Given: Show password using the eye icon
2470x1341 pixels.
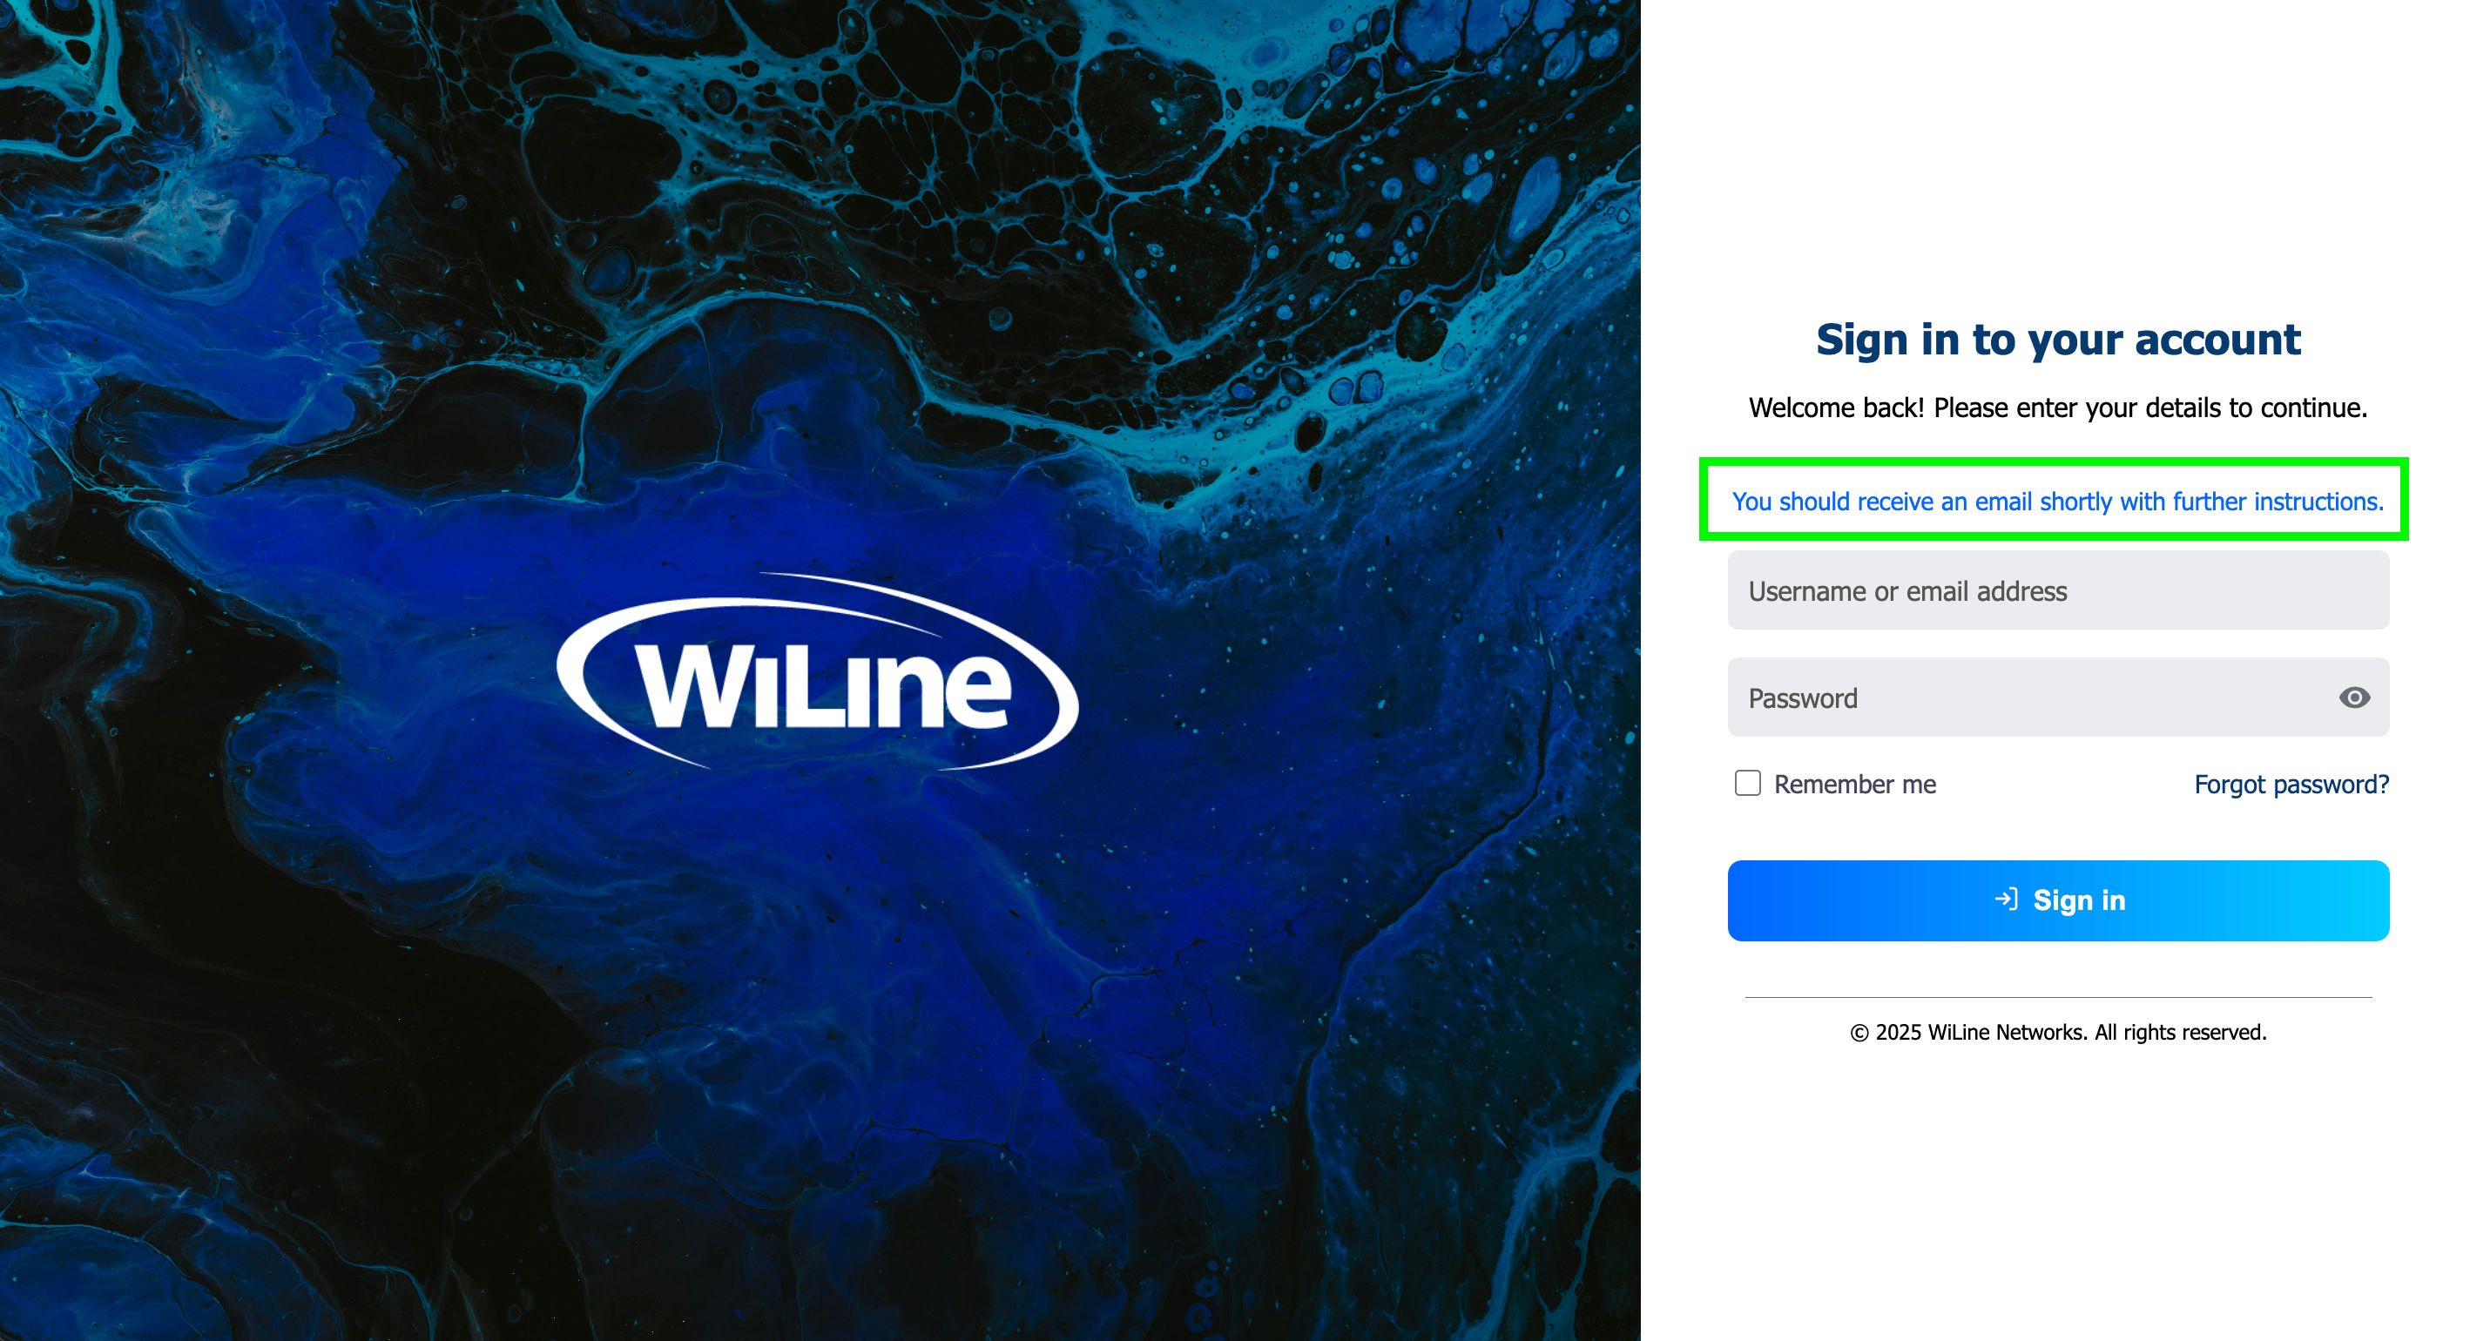Looking at the screenshot, I should pyautogui.click(x=2354, y=697).
